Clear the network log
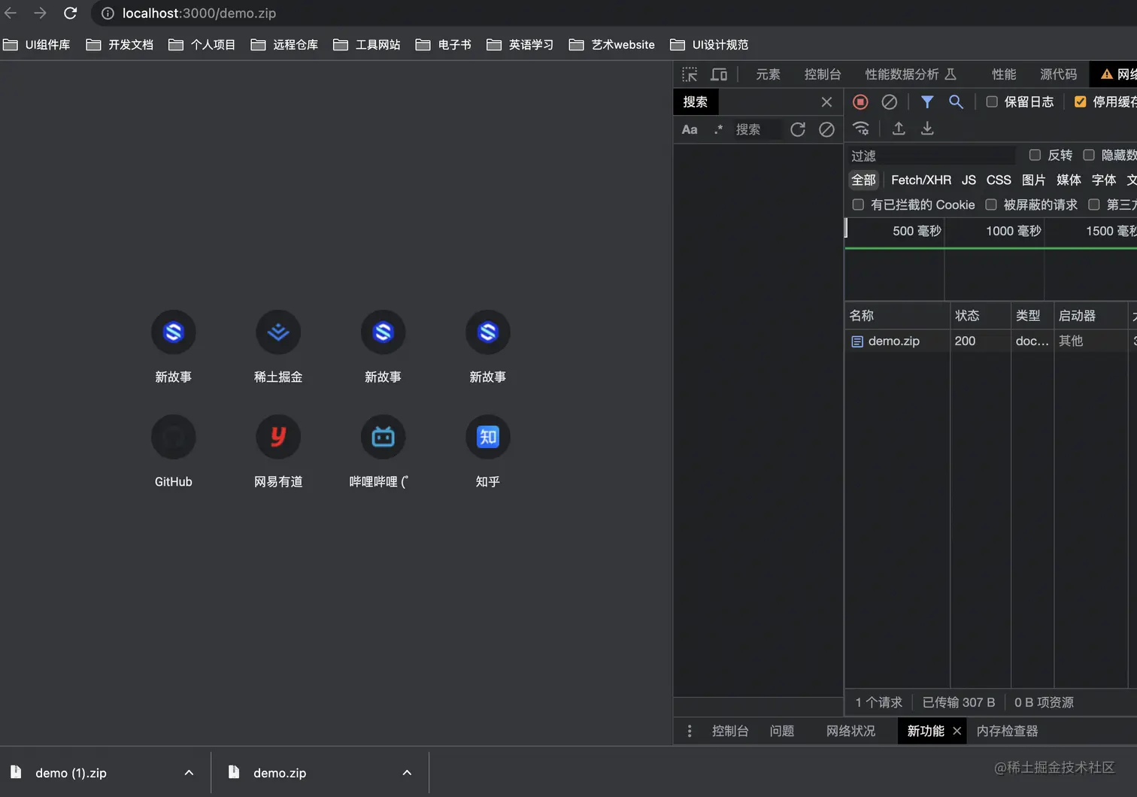Image resolution: width=1137 pixels, height=797 pixels. pos(889,102)
